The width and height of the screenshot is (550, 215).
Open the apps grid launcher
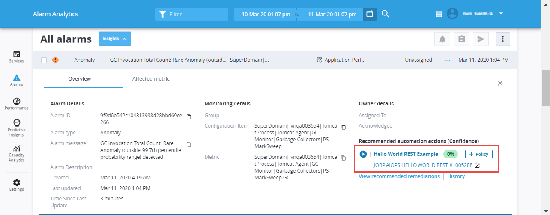pos(439,14)
